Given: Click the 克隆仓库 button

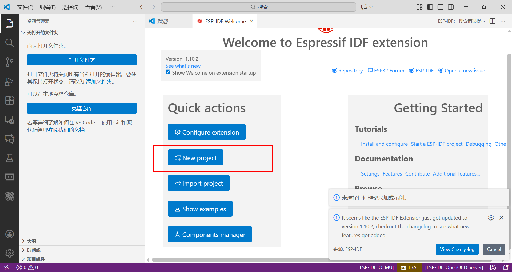Looking at the screenshot, I should point(82,108).
